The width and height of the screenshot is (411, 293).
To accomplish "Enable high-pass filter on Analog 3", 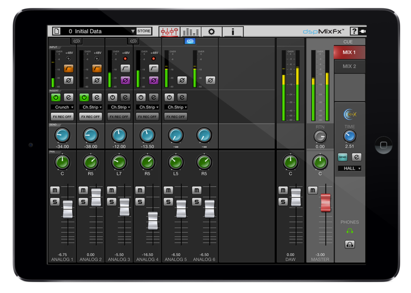I will click(x=125, y=68).
